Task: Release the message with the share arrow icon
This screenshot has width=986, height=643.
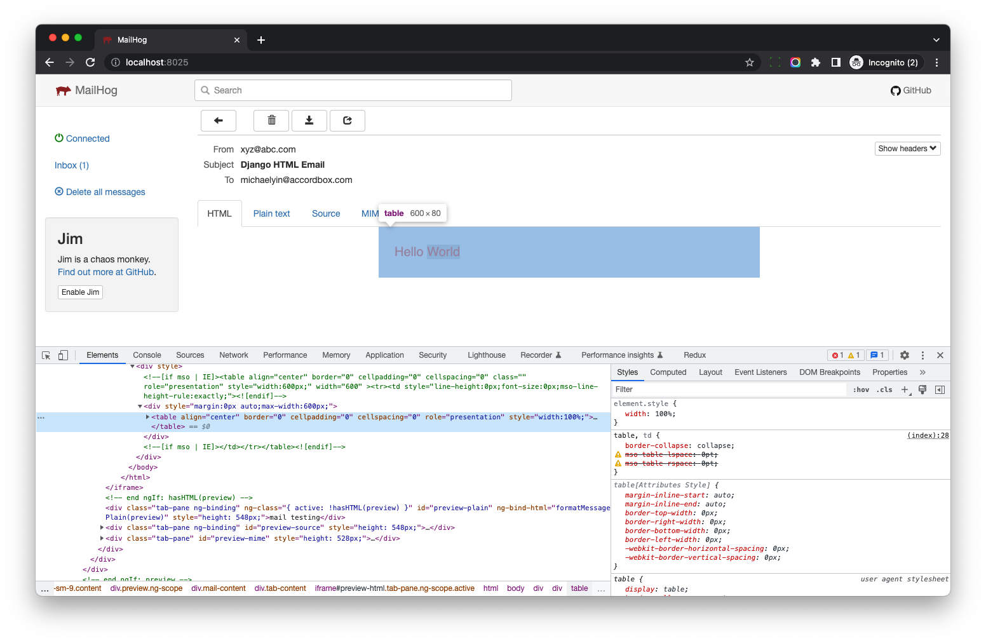Action: coord(348,121)
